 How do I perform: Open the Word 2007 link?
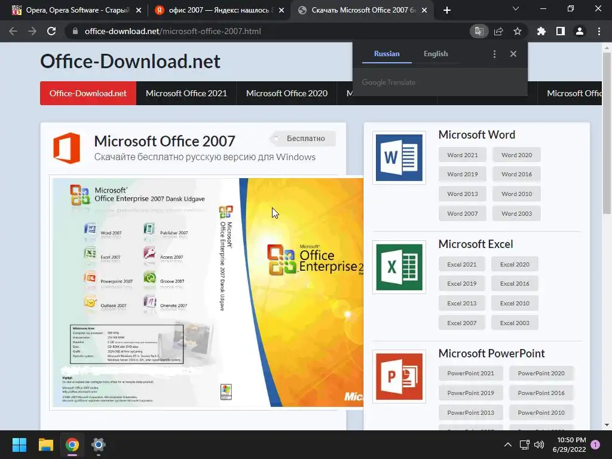point(463,213)
